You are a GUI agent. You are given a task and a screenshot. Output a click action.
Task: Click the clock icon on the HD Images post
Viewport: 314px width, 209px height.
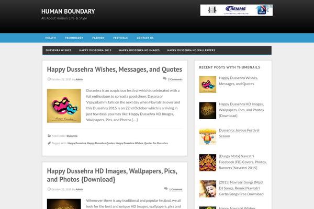click(49, 189)
